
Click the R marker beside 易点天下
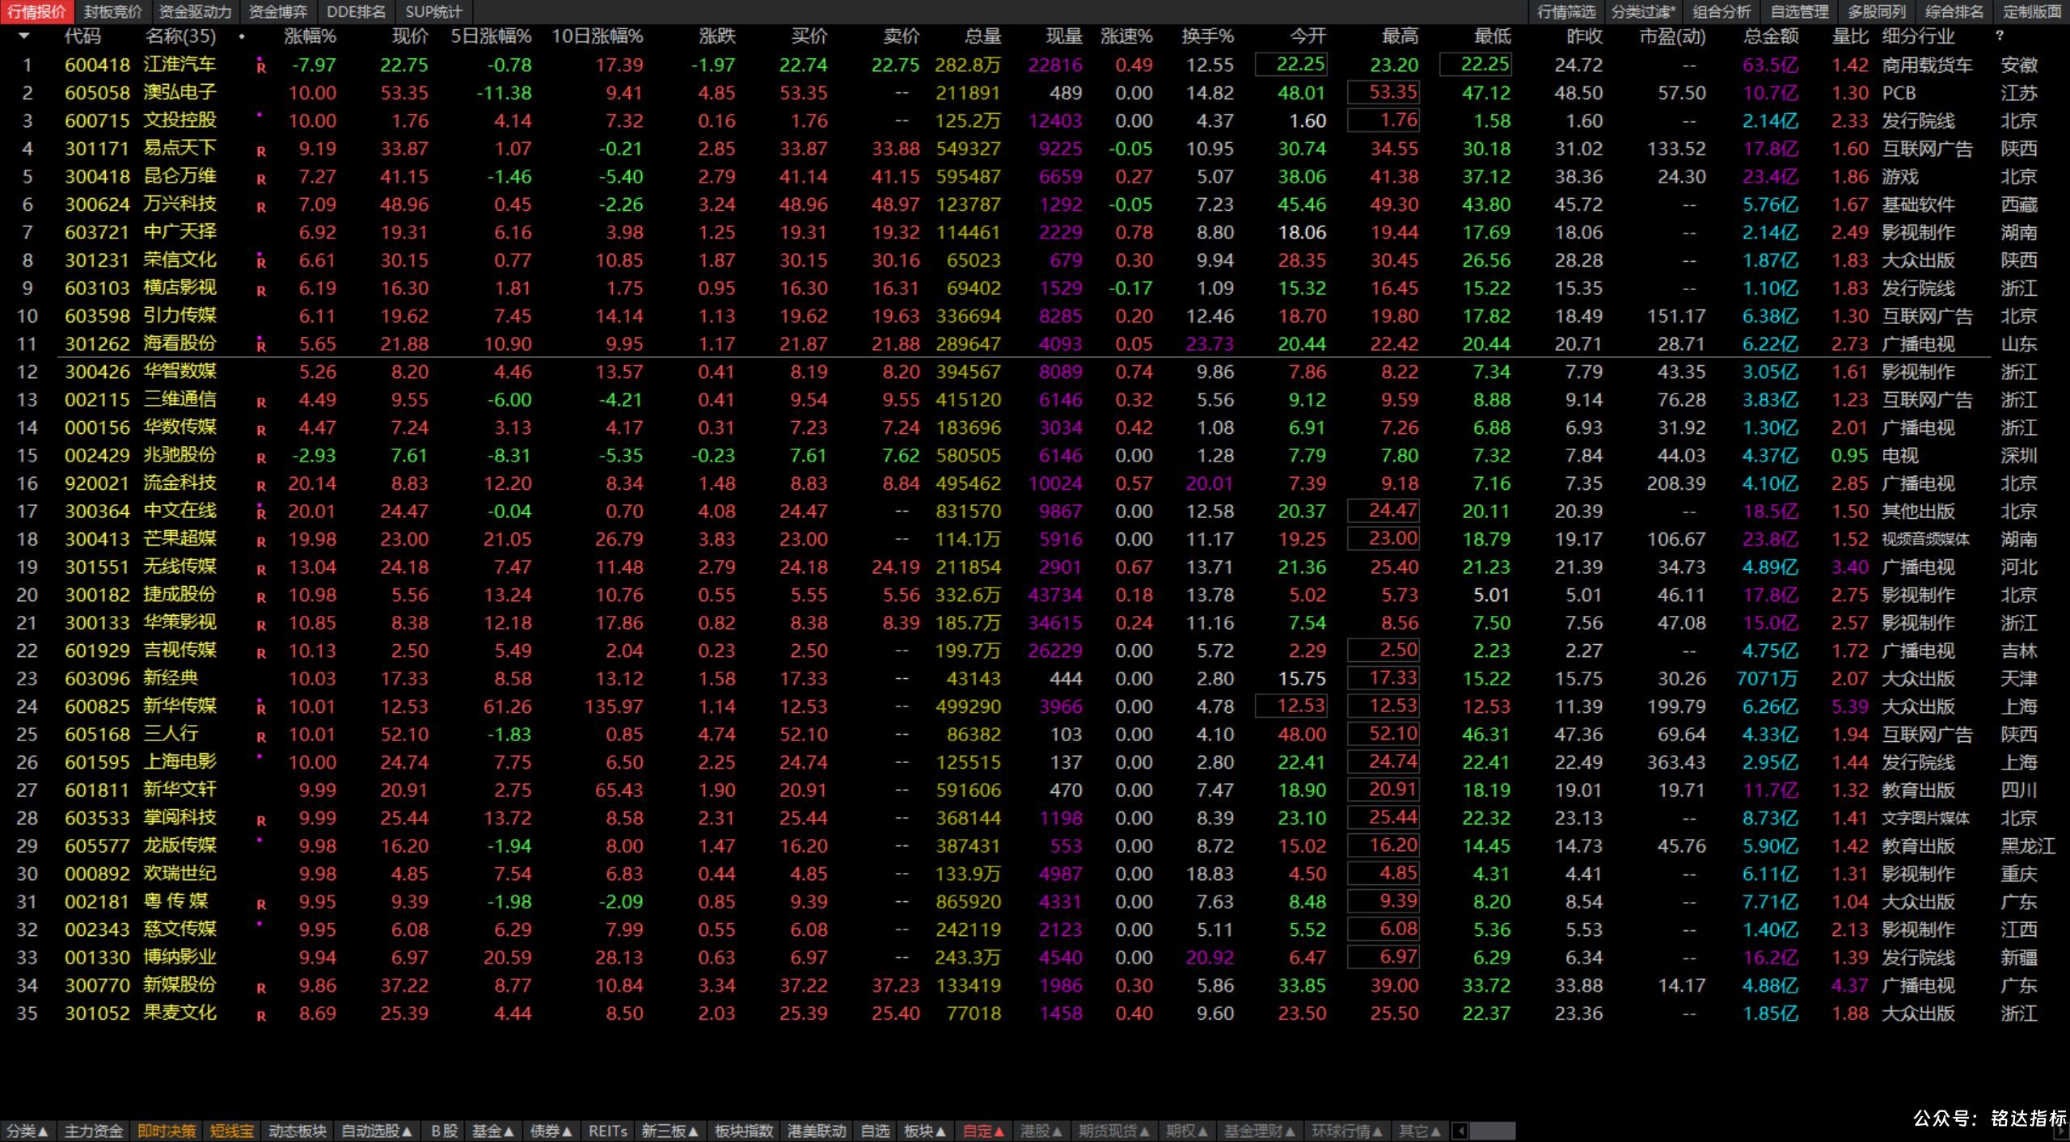[261, 151]
